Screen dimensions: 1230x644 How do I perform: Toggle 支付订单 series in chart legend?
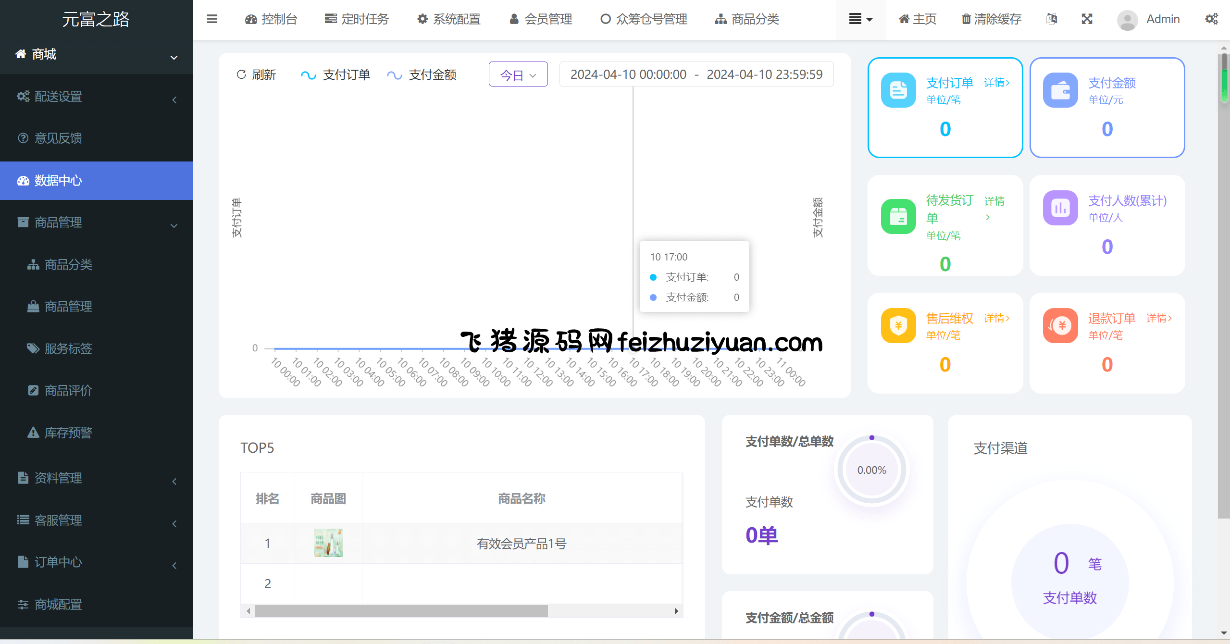(335, 75)
